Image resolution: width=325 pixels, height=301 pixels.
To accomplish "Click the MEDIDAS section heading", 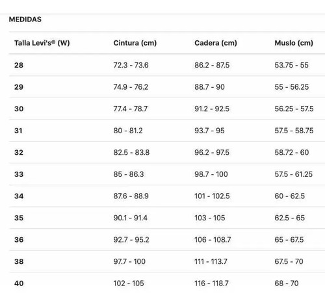I will 25,20.
